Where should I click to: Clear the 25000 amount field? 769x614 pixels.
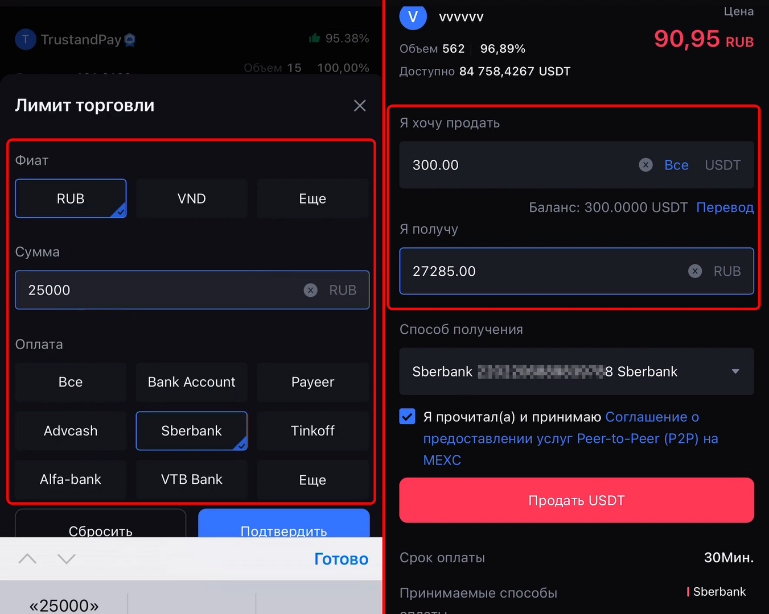click(x=310, y=291)
